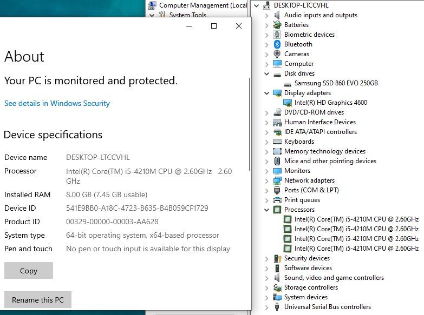Click the Security devices key icon
Screen dimensions: 424x315
(x=277, y=258)
